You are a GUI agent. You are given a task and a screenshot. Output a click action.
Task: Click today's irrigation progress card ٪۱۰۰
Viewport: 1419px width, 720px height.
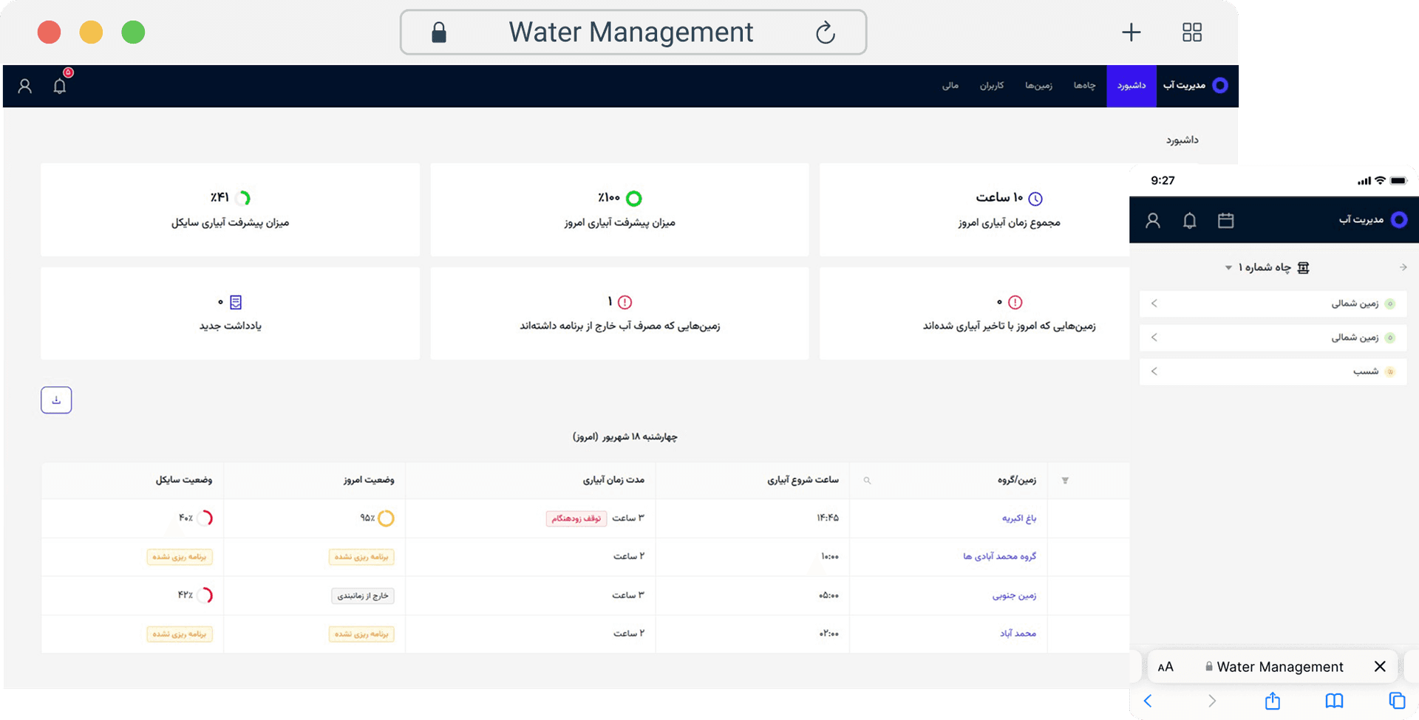(619, 210)
